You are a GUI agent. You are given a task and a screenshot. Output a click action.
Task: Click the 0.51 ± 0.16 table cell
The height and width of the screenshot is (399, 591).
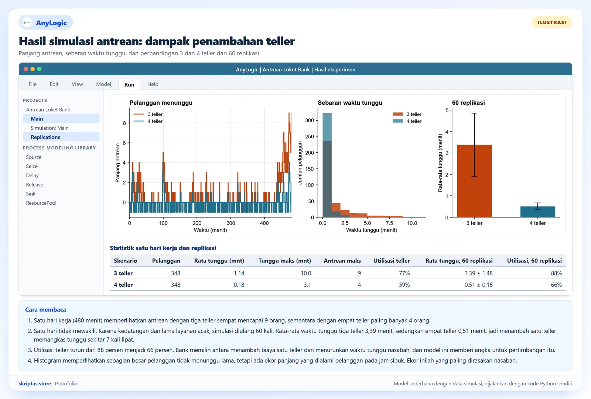click(478, 285)
